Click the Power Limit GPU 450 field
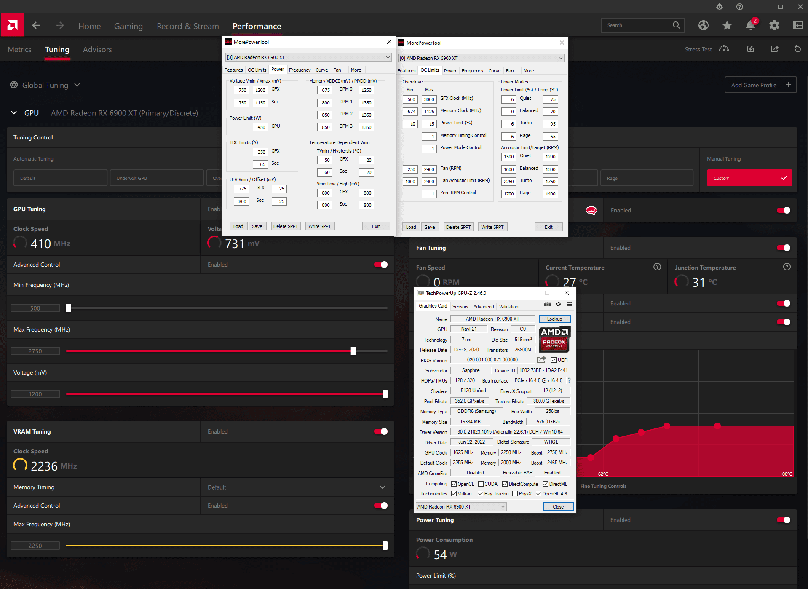This screenshot has width=808, height=589. pyautogui.click(x=260, y=127)
